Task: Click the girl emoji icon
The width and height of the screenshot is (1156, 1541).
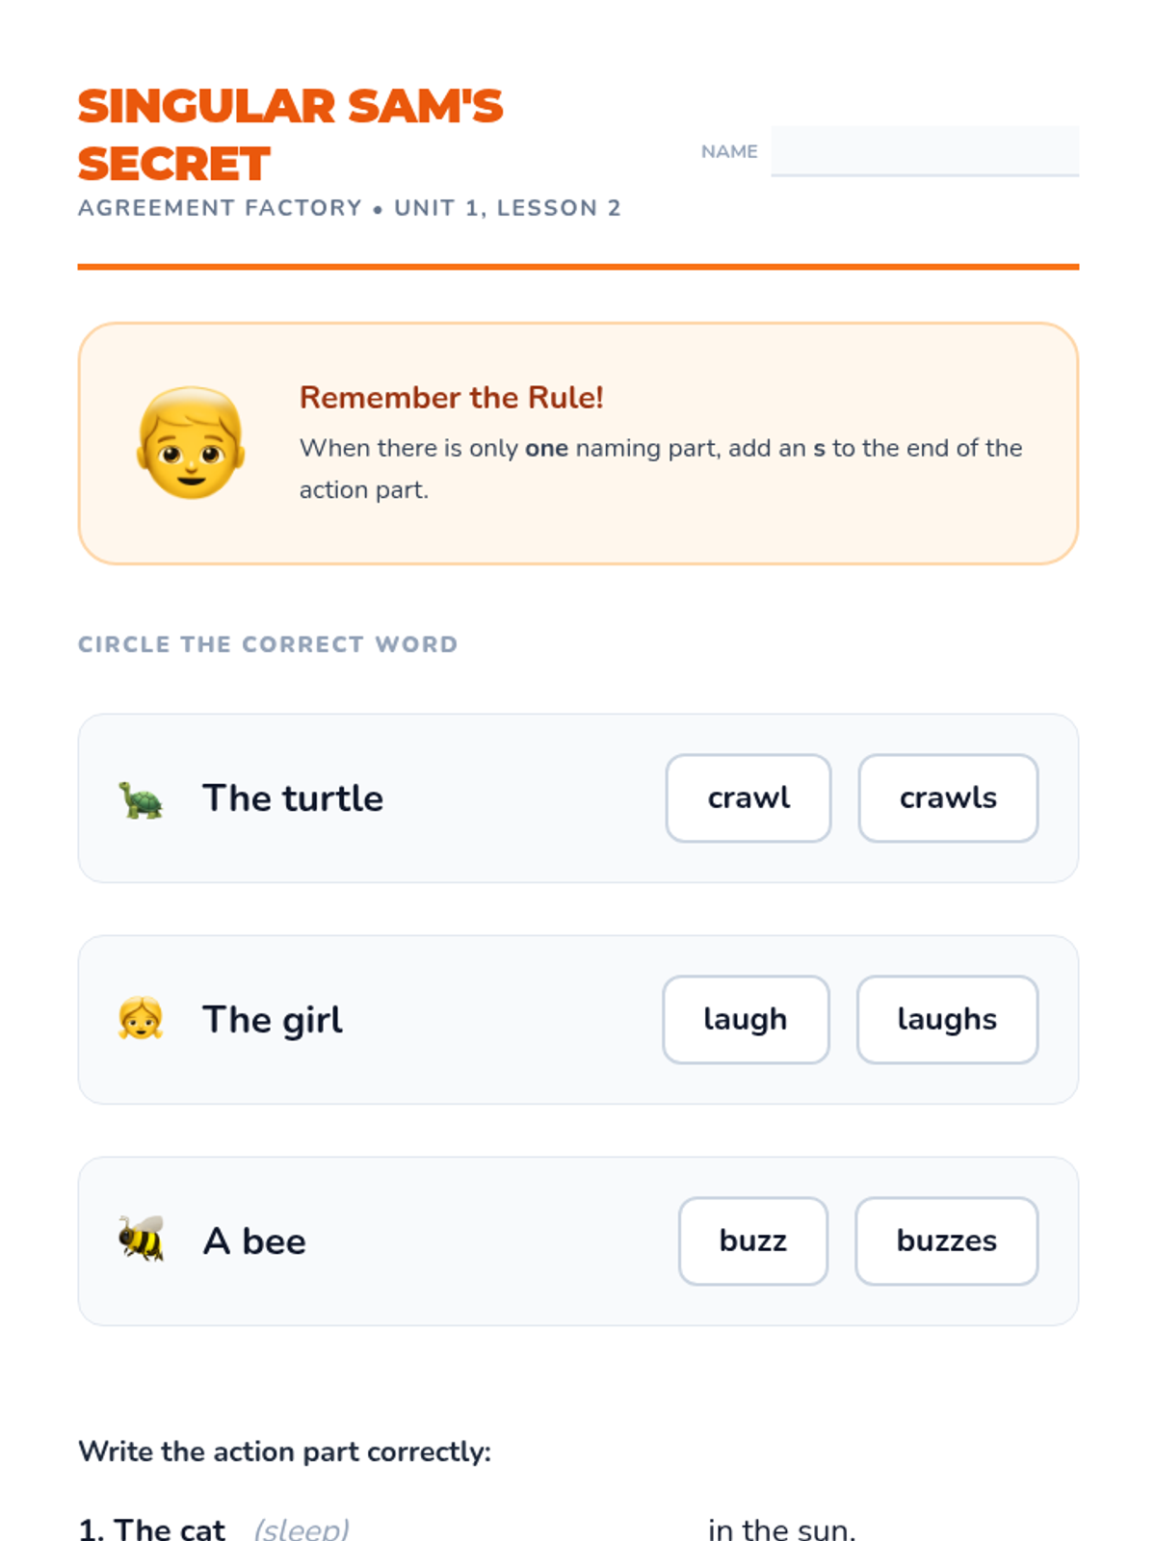Action: point(141,1019)
